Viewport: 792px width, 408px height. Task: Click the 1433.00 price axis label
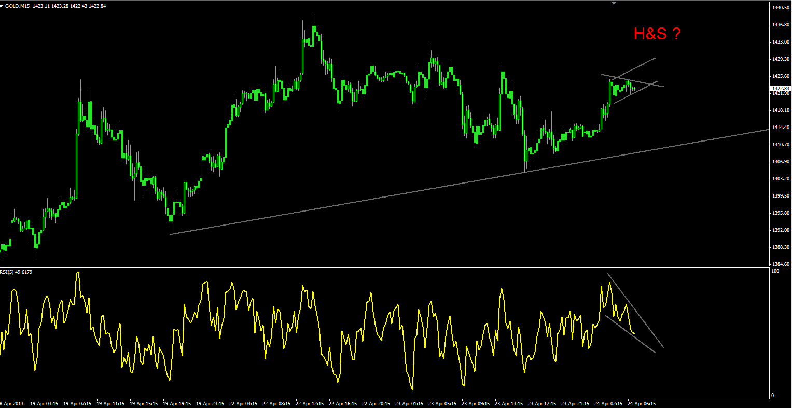[781, 42]
